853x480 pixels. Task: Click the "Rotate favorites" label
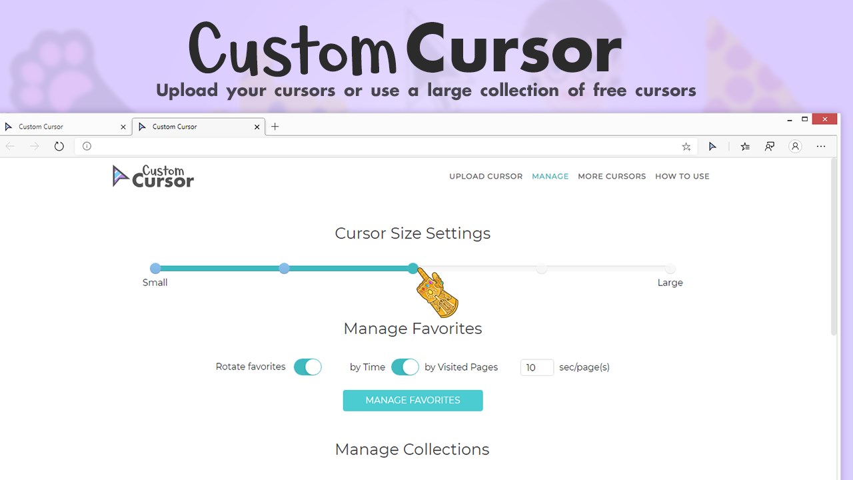tap(251, 367)
